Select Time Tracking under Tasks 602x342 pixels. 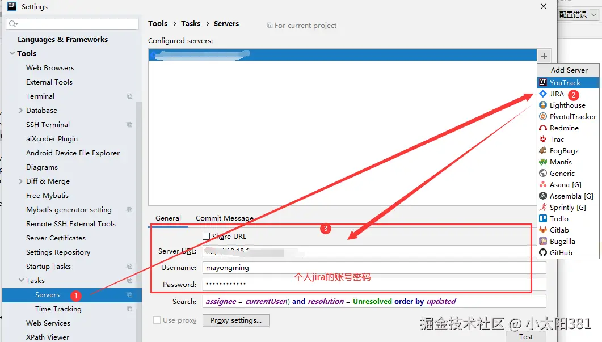(58, 309)
